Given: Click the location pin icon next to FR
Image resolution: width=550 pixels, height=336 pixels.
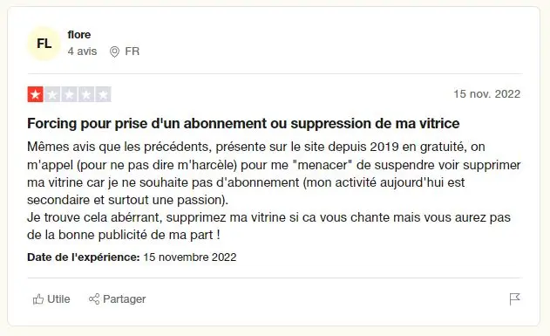Looking at the screenshot, I should coord(114,51).
